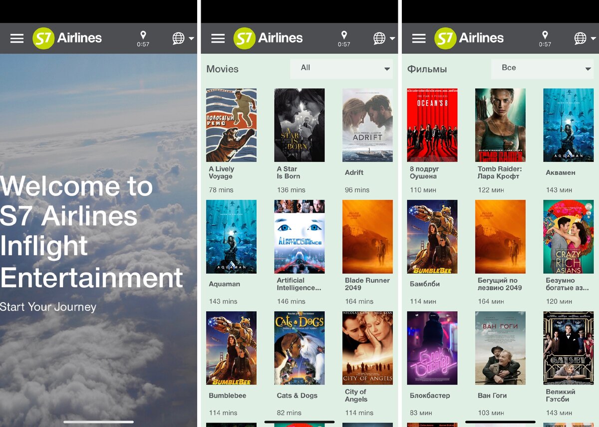The height and width of the screenshot is (427, 599).
Task: Select title 'A Star Is Born'
Action: (x=289, y=172)
